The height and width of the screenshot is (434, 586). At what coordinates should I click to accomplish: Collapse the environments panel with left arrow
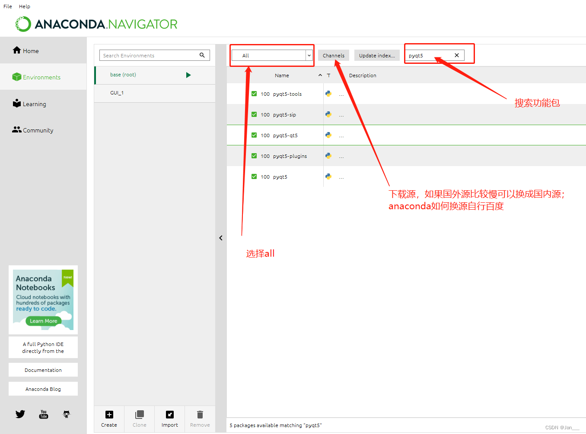(221, 238)
